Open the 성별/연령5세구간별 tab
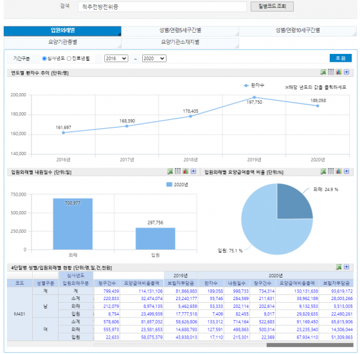The height and width of the screenshot is (354, 360). (x=180, y=30)
